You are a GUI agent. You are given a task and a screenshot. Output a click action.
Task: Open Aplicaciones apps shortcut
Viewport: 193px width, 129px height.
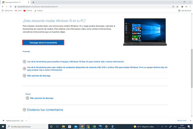point(7,11)
